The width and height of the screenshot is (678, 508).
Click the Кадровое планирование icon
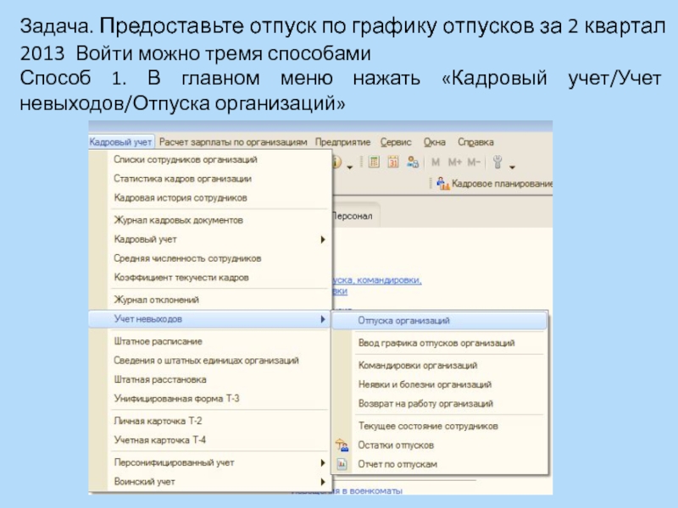pos(442,184)
